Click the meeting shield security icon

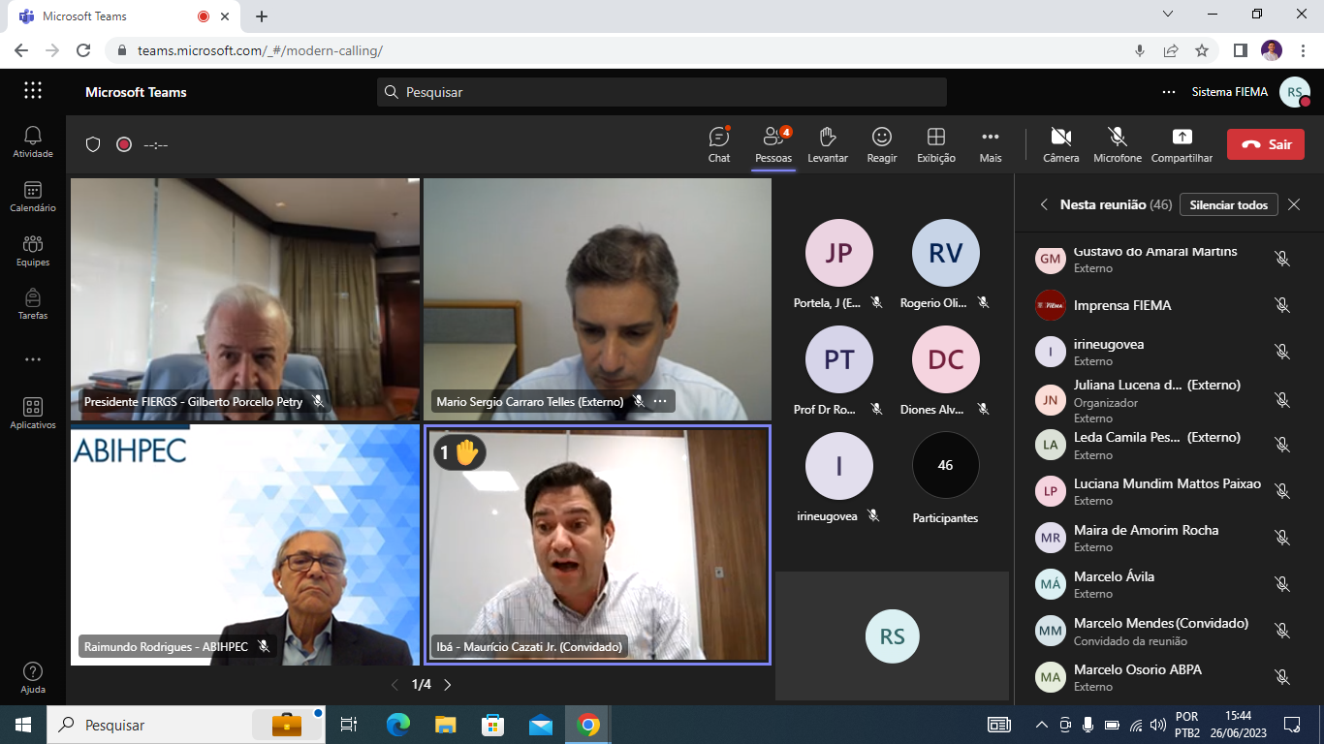[x=93, y=144]
